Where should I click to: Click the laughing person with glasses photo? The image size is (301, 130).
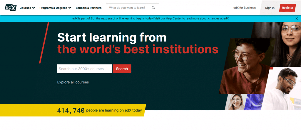tap(247, 66)
